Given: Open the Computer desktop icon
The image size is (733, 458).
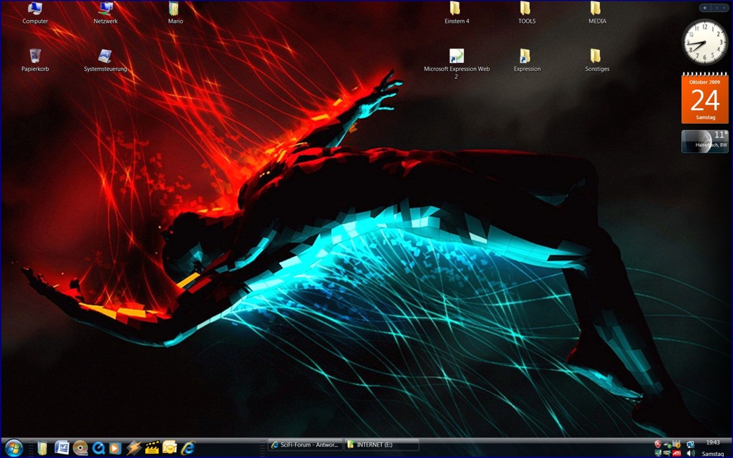Looking at the screenshot, I should (35, 9).
